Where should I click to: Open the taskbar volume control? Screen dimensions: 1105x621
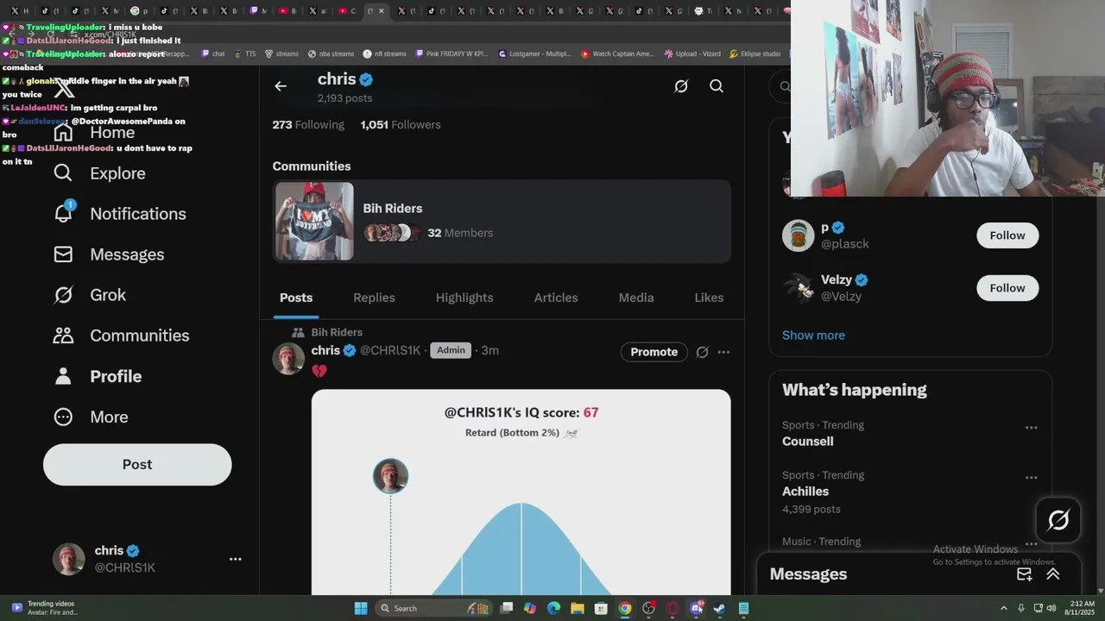click(x=1051, y=608)
